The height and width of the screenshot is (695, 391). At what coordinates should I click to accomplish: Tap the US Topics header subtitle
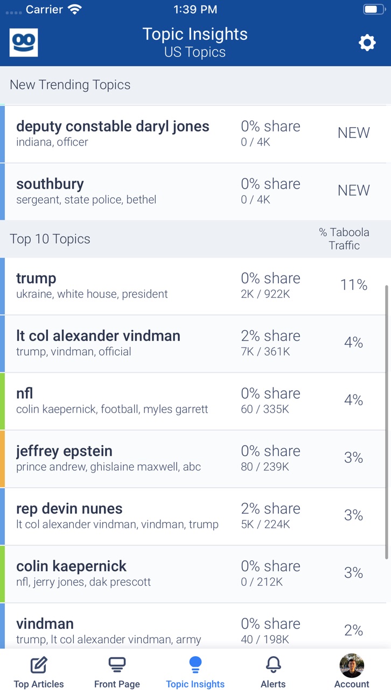[x=195, y=52]
